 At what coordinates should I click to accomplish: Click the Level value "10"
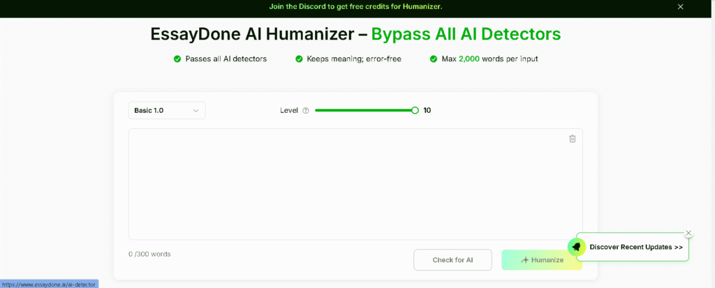[x=427, y=110]
